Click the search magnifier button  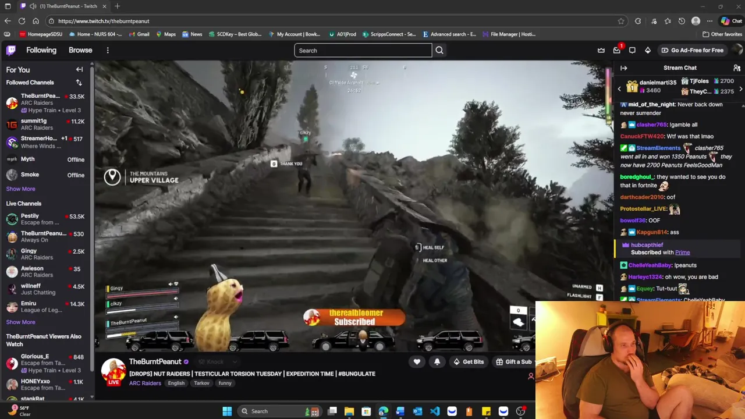439,50
